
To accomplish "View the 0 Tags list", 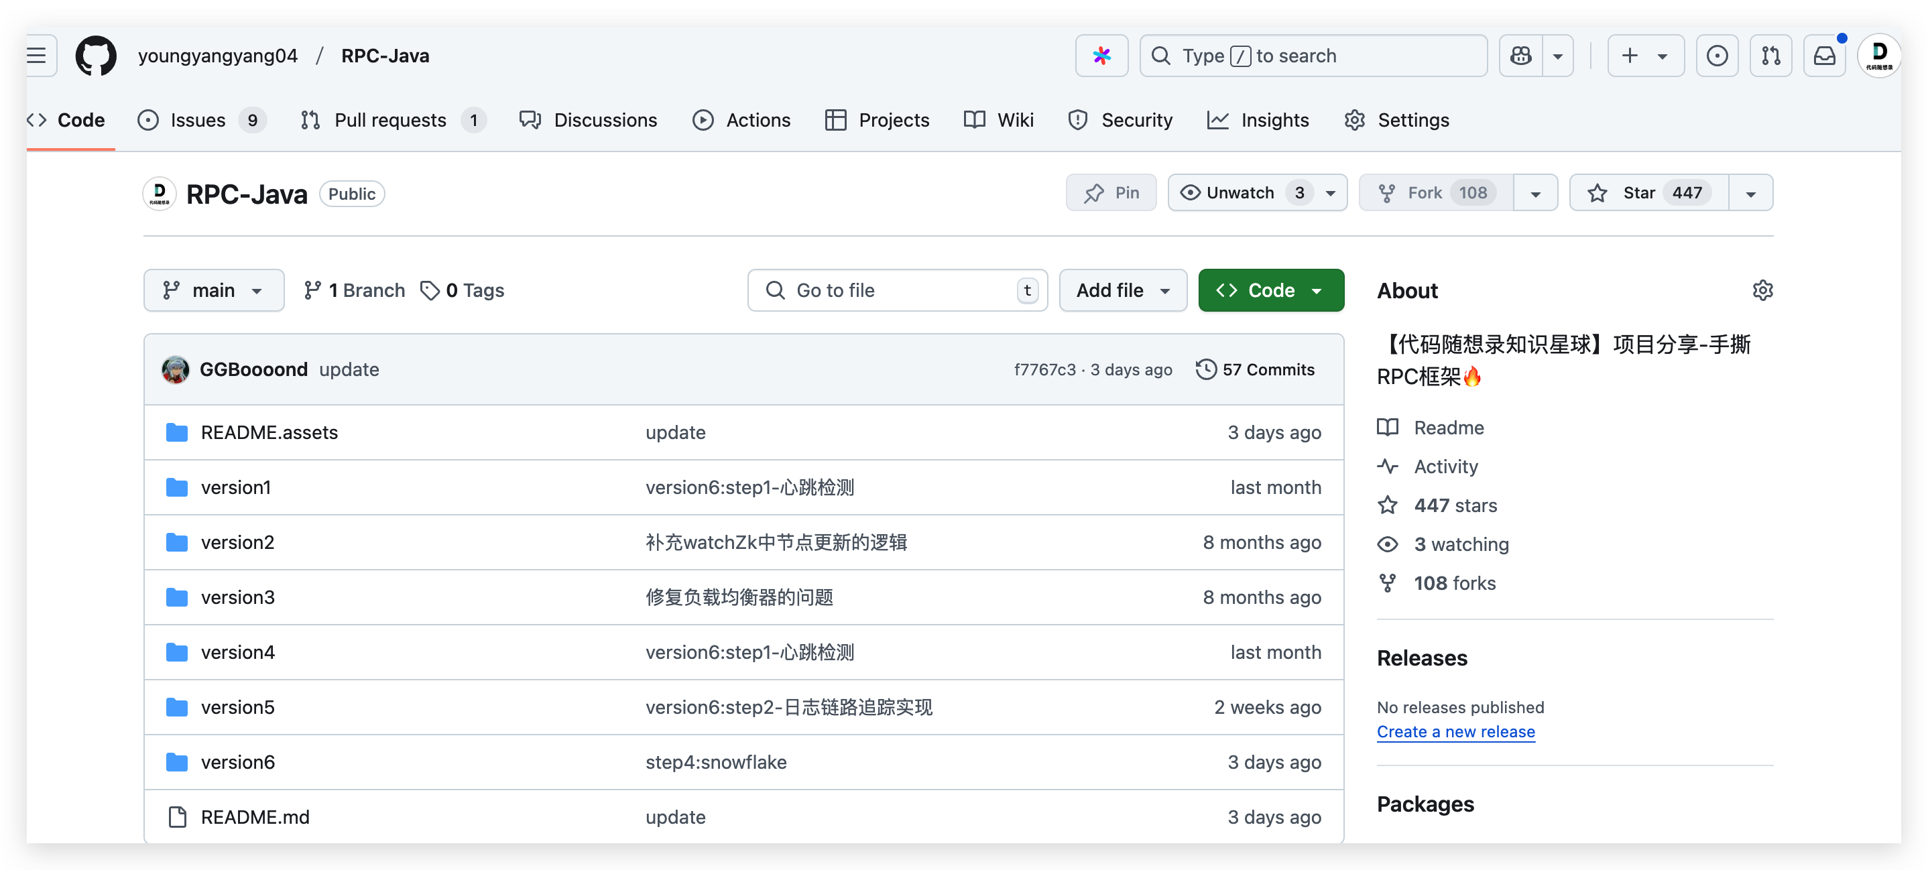I will click(462, 290).
